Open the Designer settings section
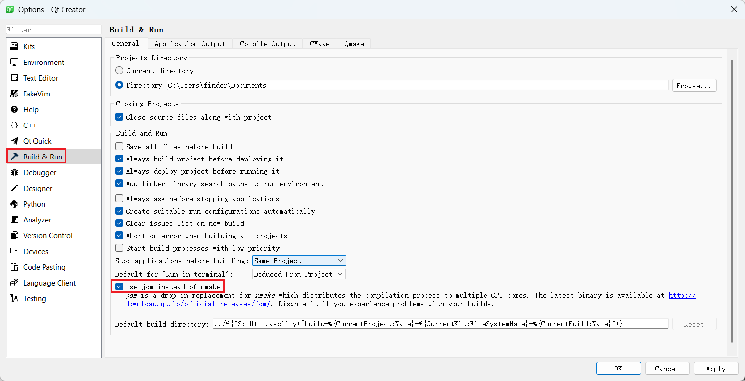745x381 pixels. pos(37,188)
